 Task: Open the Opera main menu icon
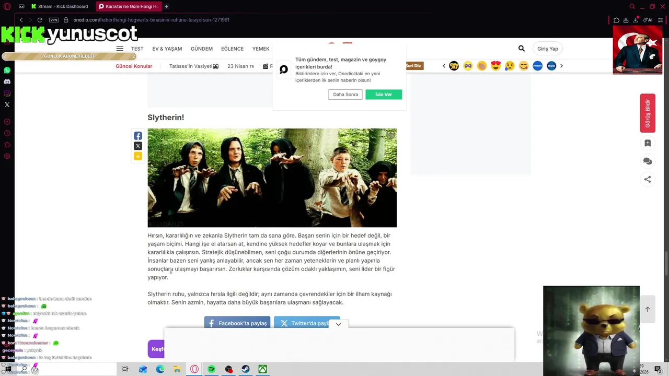point(7,6)
